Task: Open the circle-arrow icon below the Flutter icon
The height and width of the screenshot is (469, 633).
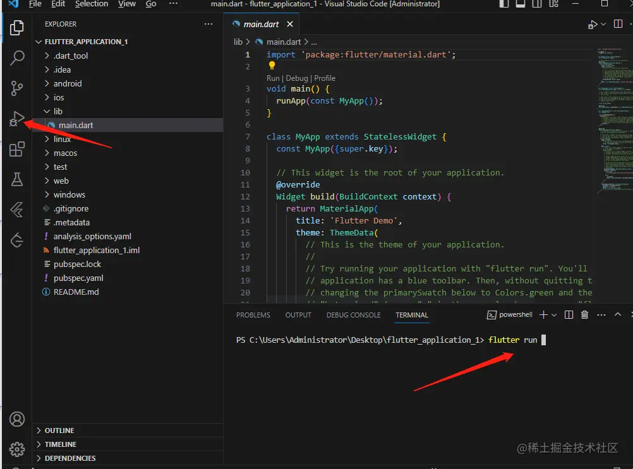Action: tap(17, 240)
